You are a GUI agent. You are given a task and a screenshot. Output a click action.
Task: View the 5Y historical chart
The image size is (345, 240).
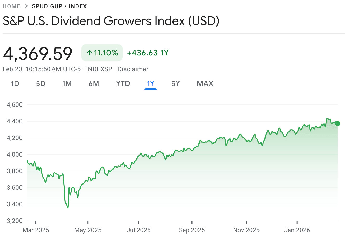click(x=175, y=83)
